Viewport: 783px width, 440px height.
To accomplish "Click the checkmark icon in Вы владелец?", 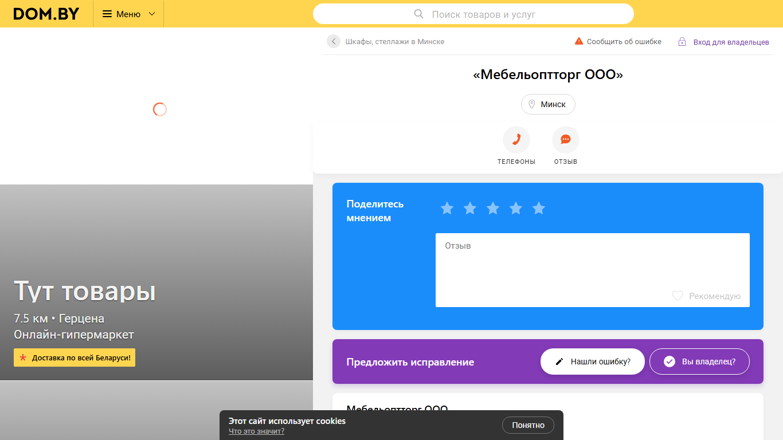I will coord(670,362).
